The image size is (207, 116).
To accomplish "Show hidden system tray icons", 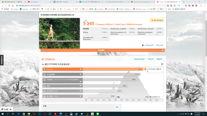I will pos(178,114).
